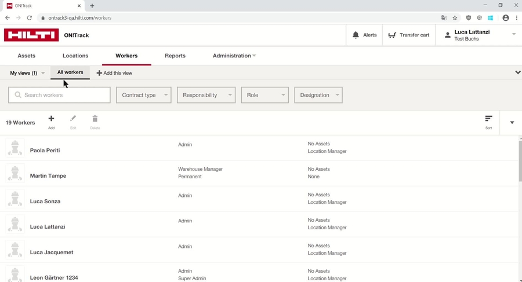Select the Luca Sonza name

(45, 201)
